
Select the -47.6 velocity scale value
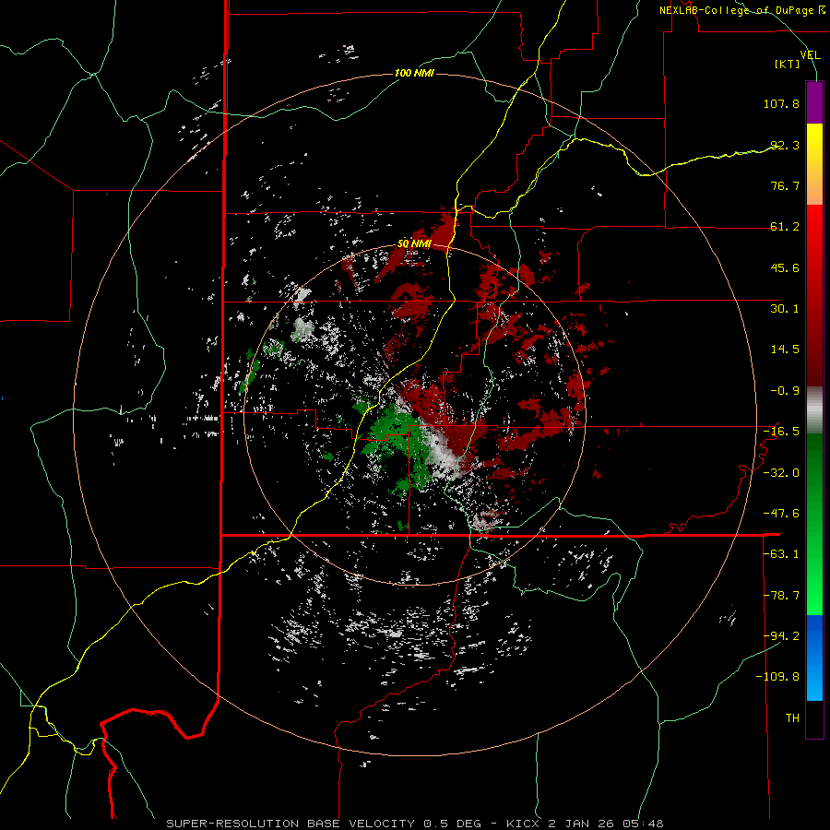pyautogui.click(x=781, y=514)
